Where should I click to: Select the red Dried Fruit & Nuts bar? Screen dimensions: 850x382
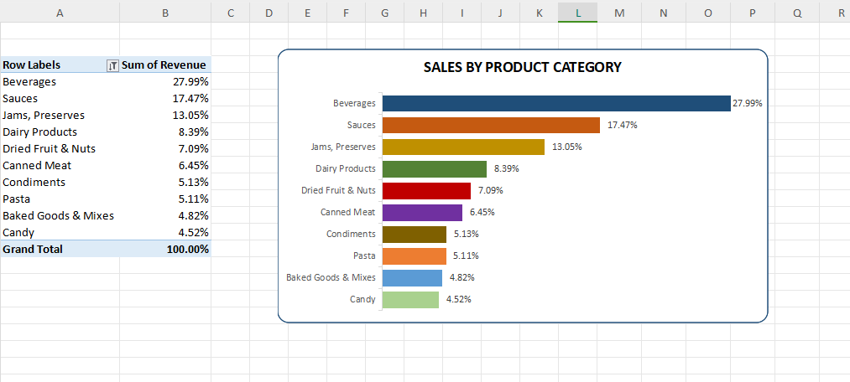pyautogui.click(x=426, y=190)
